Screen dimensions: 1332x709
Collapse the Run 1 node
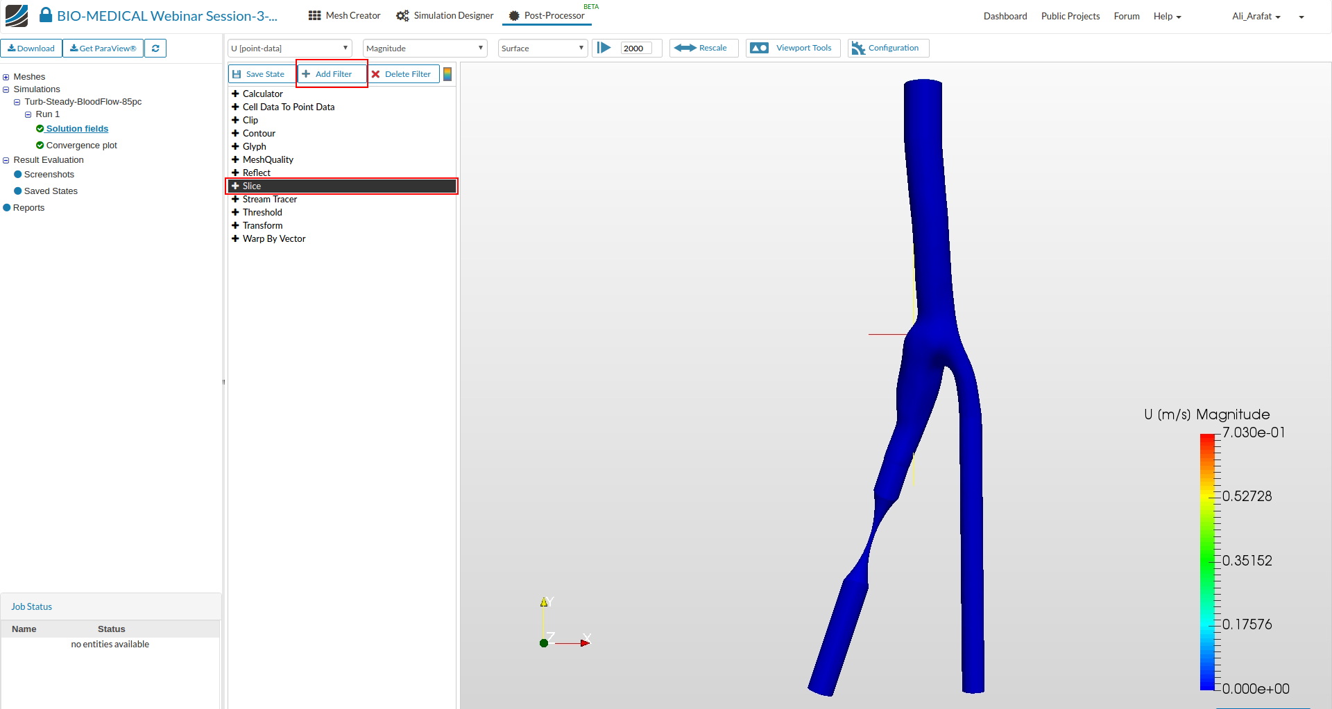pos(28,114)
